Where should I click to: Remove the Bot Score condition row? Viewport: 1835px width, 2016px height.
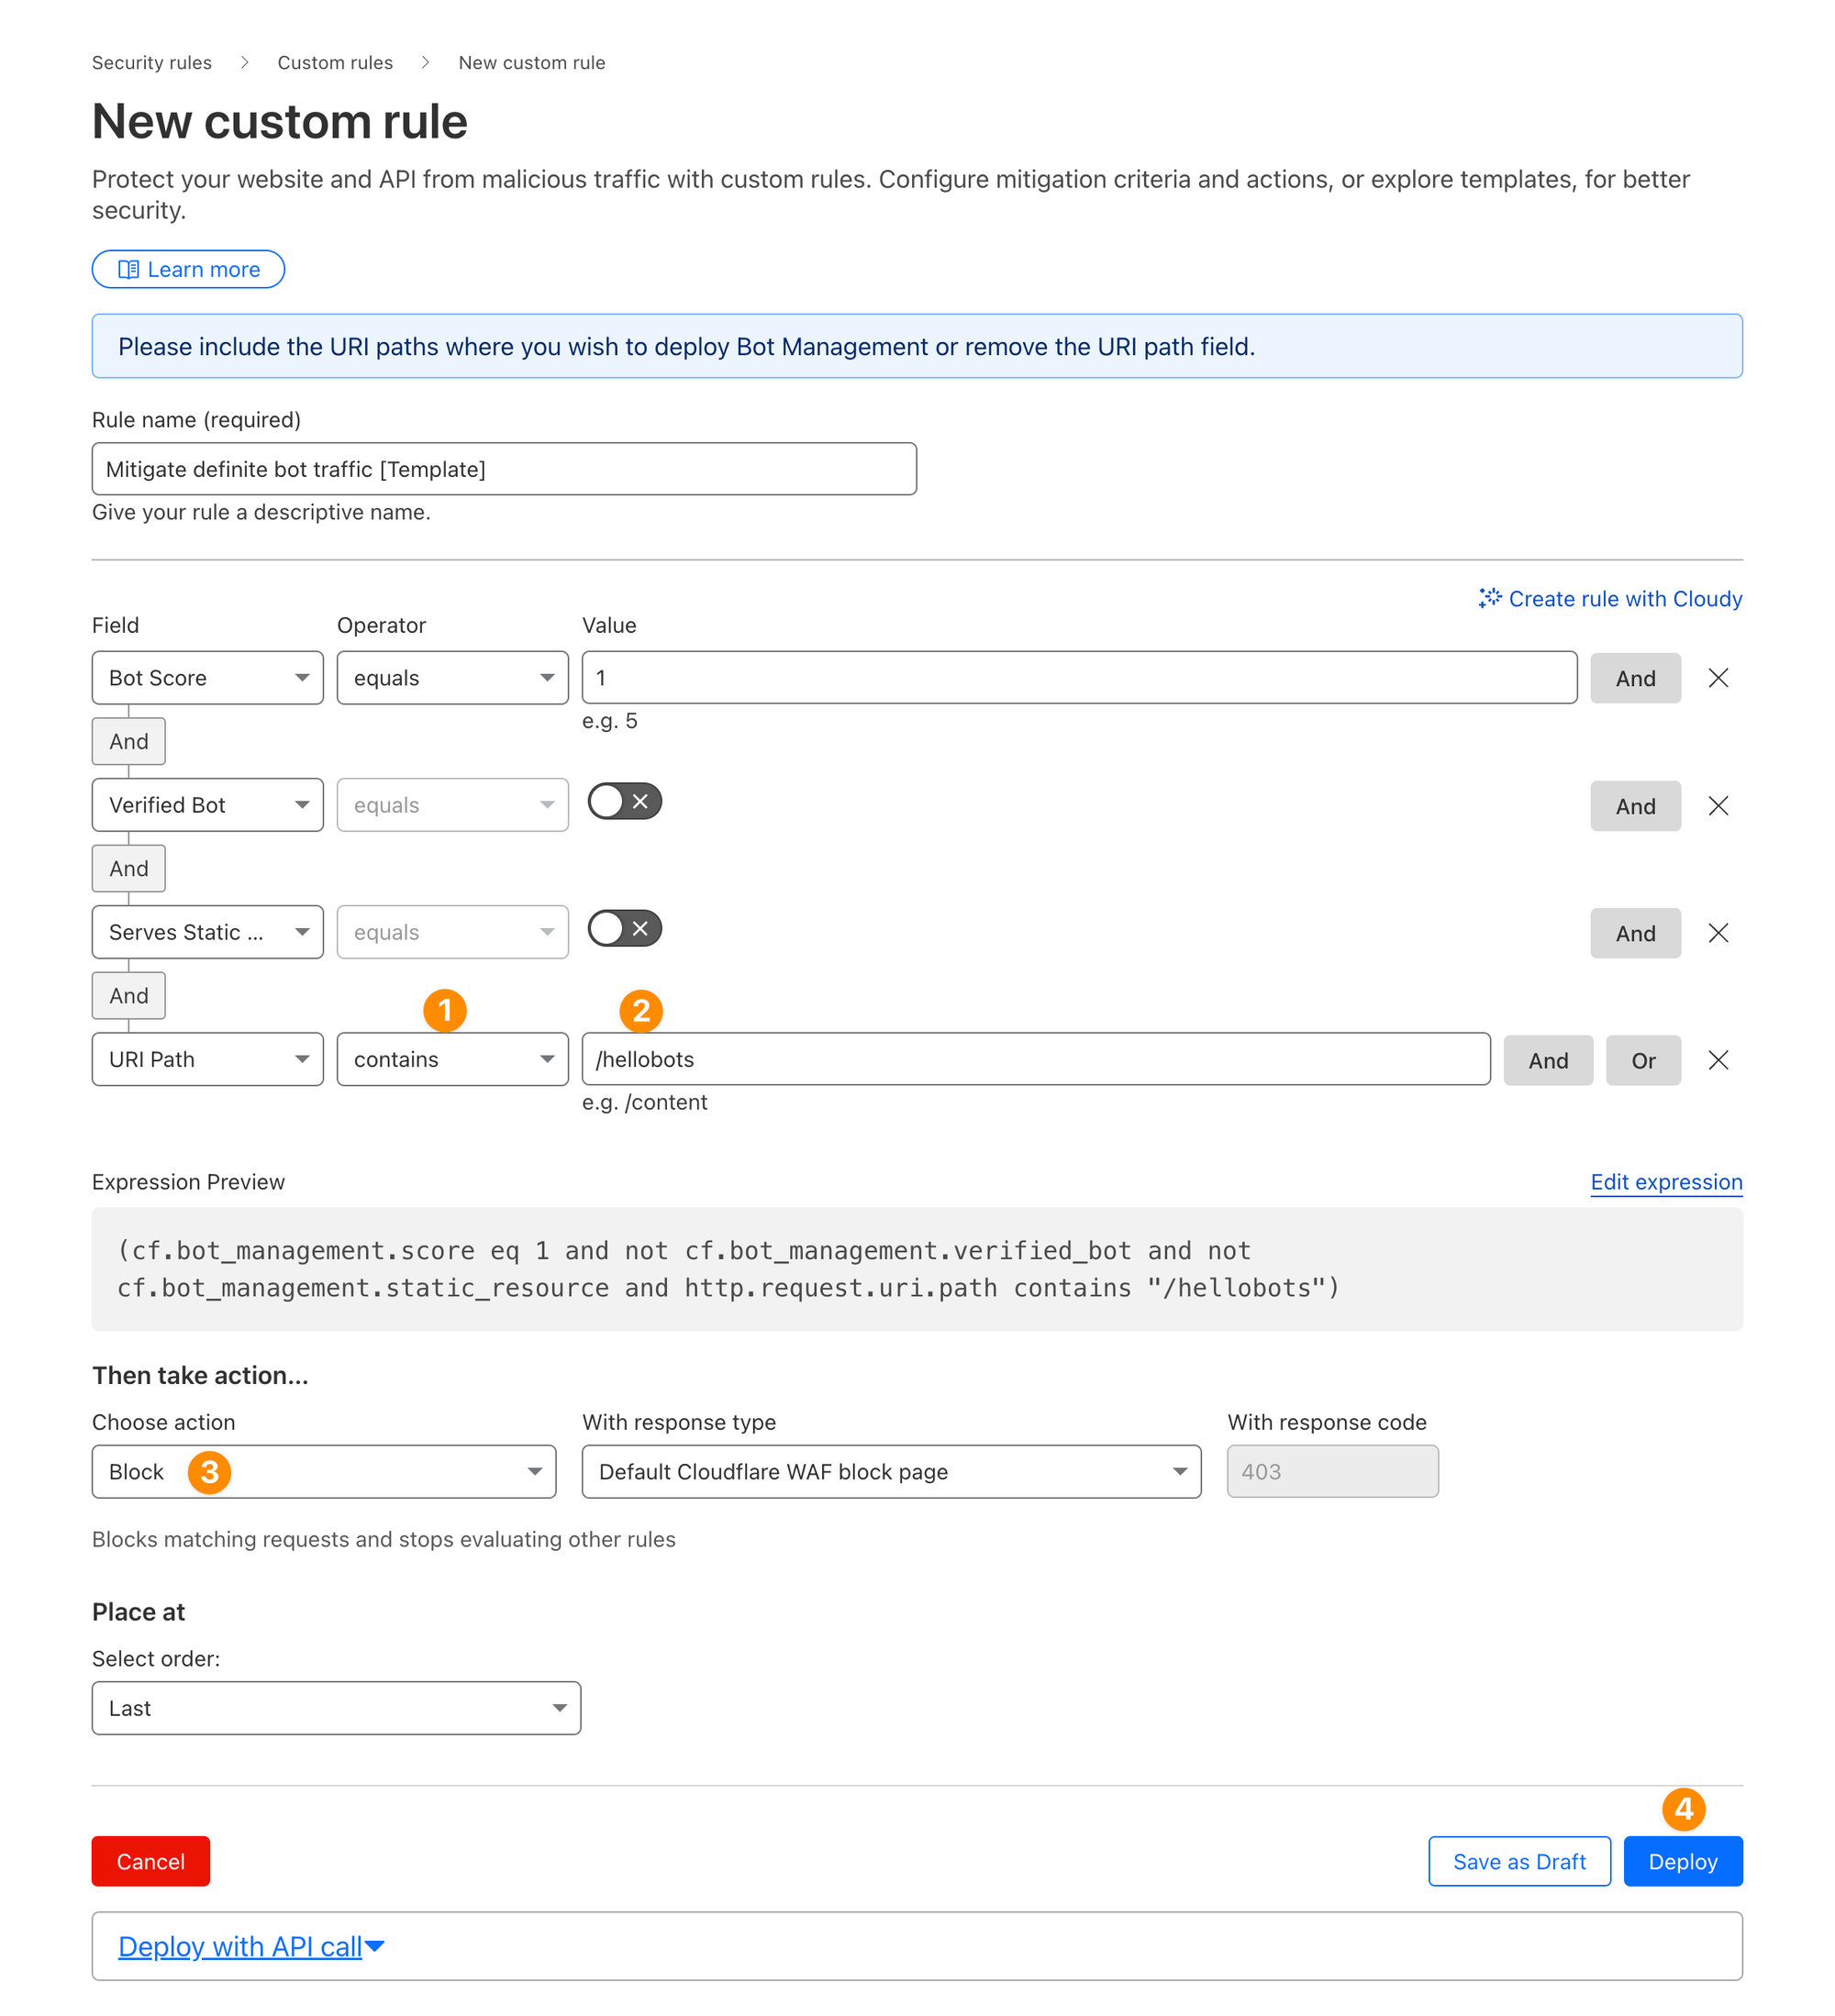click(1718, 678)
